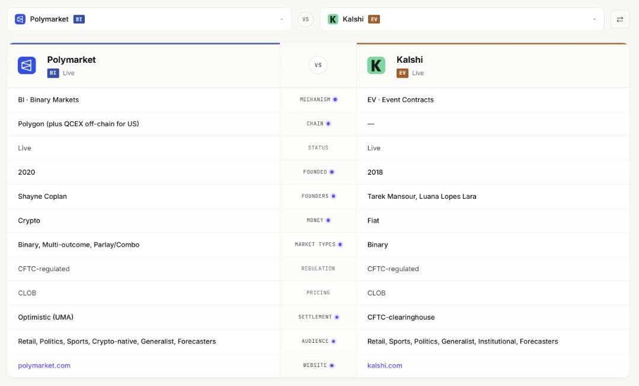Click the info dot next to MECHANISM
The image size is (639, 386).
point(335,99)
